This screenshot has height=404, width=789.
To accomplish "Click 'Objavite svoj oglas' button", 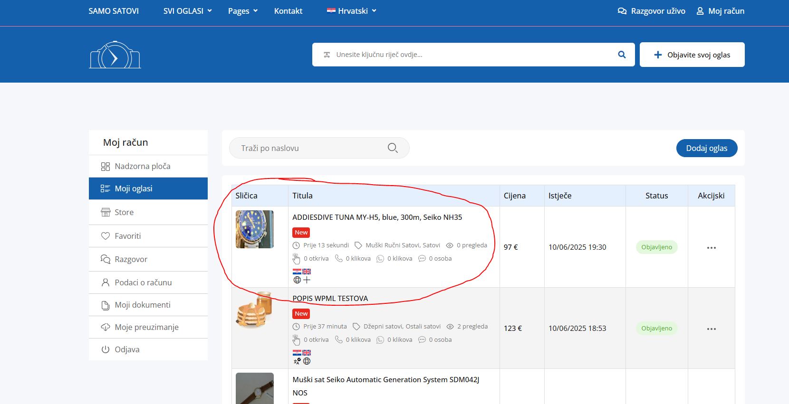I will pos(692,55).
